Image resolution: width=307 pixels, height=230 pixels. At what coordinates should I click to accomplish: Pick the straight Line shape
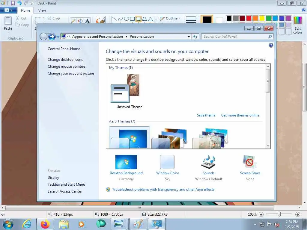[x=114, y=19]
